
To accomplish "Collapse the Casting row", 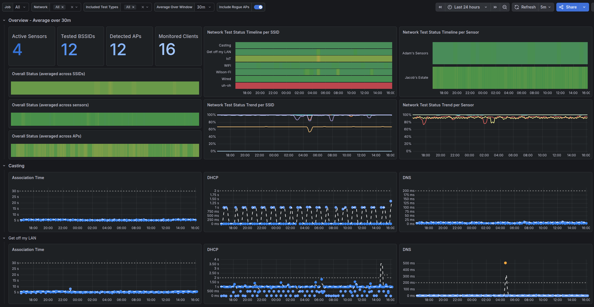I will tap(4, 166).
